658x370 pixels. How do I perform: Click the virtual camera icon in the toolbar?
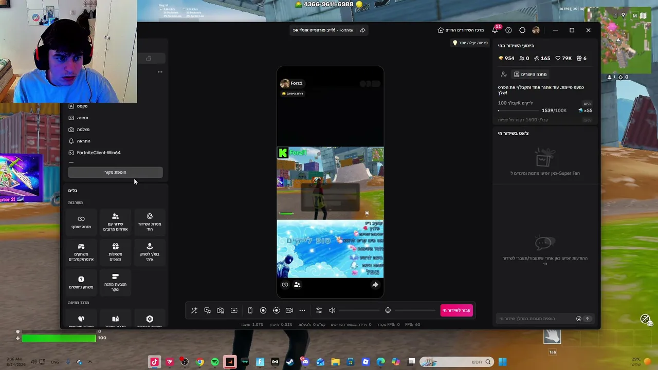(289, 310)
